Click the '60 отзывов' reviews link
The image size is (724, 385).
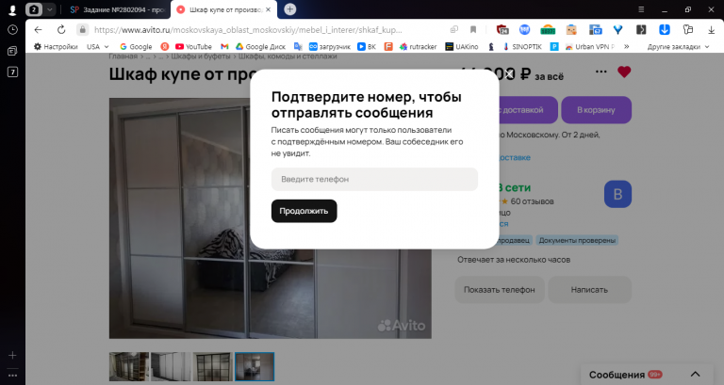[532, 201]
